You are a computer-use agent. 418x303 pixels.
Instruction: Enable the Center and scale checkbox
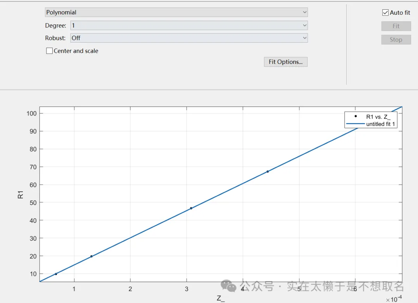(50, 51)
